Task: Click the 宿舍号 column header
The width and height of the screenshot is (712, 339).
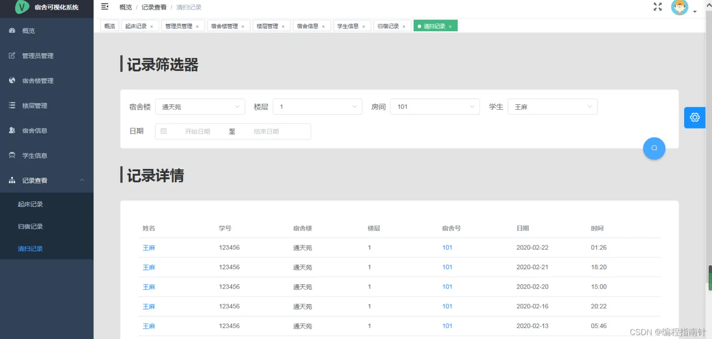Action: [x=451, y=229]
